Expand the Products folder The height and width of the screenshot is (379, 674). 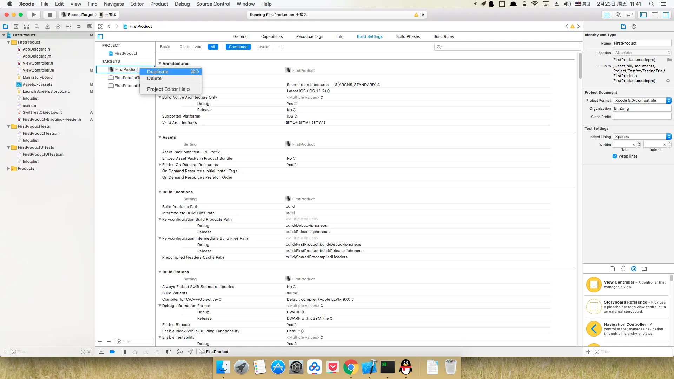(8, 168)
